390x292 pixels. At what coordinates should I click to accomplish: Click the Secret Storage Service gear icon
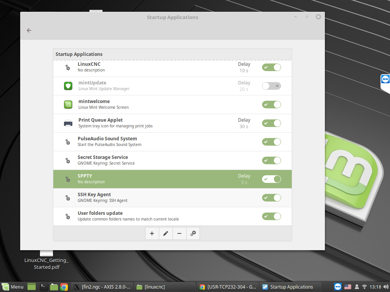(68, 160)
